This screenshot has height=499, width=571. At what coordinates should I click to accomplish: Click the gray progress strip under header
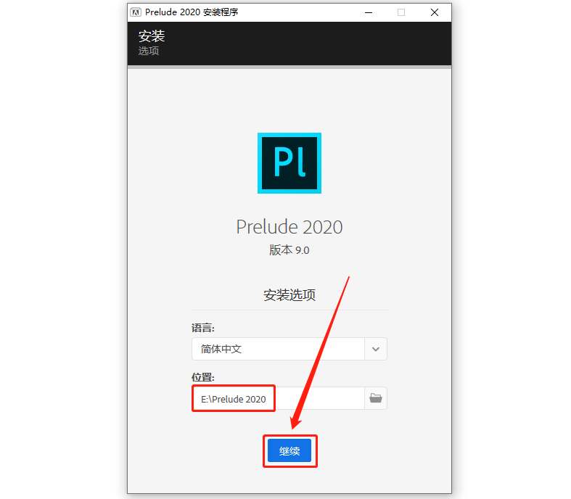(289, 67)
